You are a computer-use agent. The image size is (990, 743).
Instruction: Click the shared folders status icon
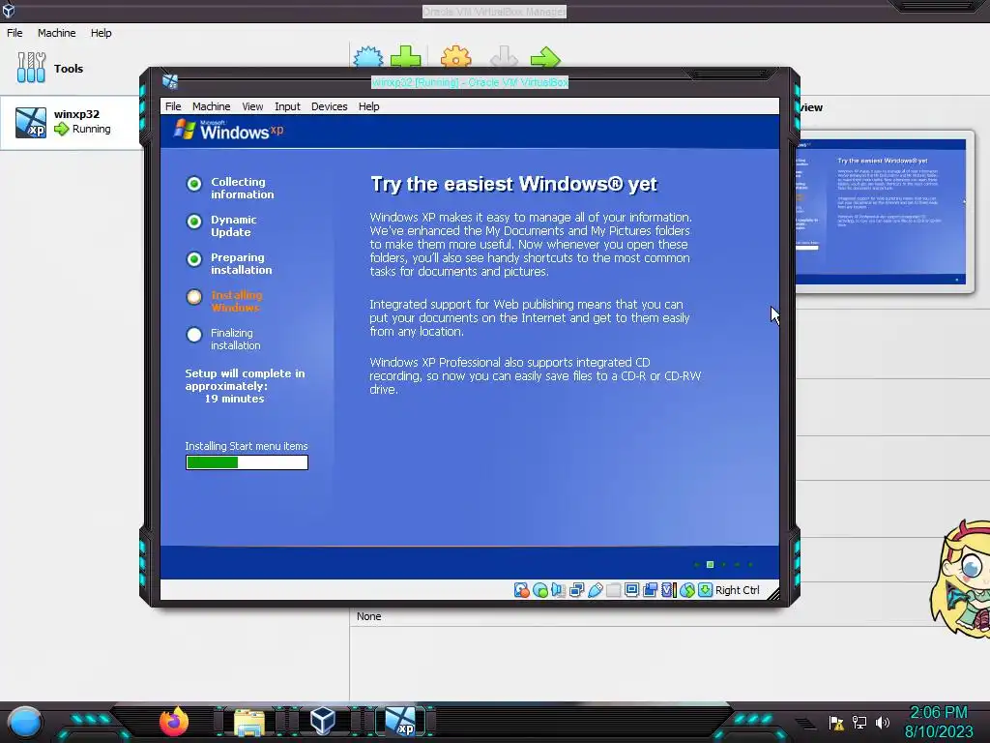[x=613, y=590]
